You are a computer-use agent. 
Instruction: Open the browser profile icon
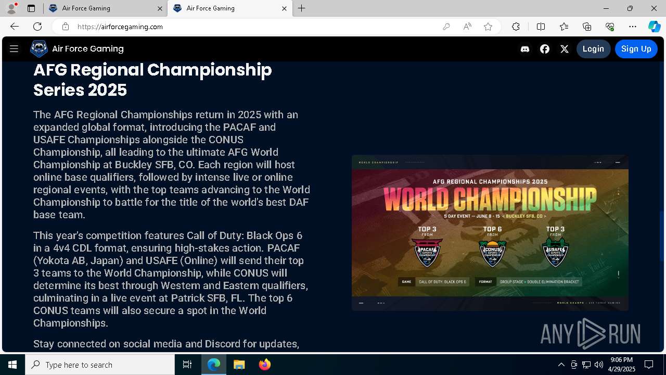(11, 8)
